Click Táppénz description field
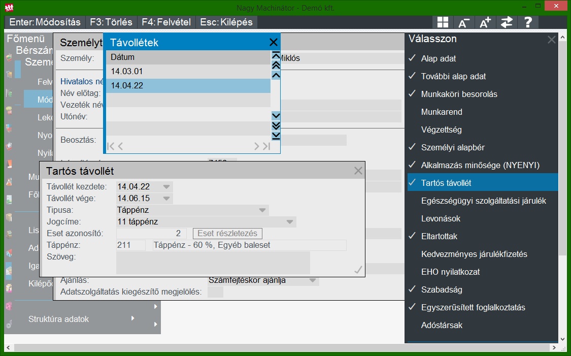This screenshot has height=356, width=571. 249,245
